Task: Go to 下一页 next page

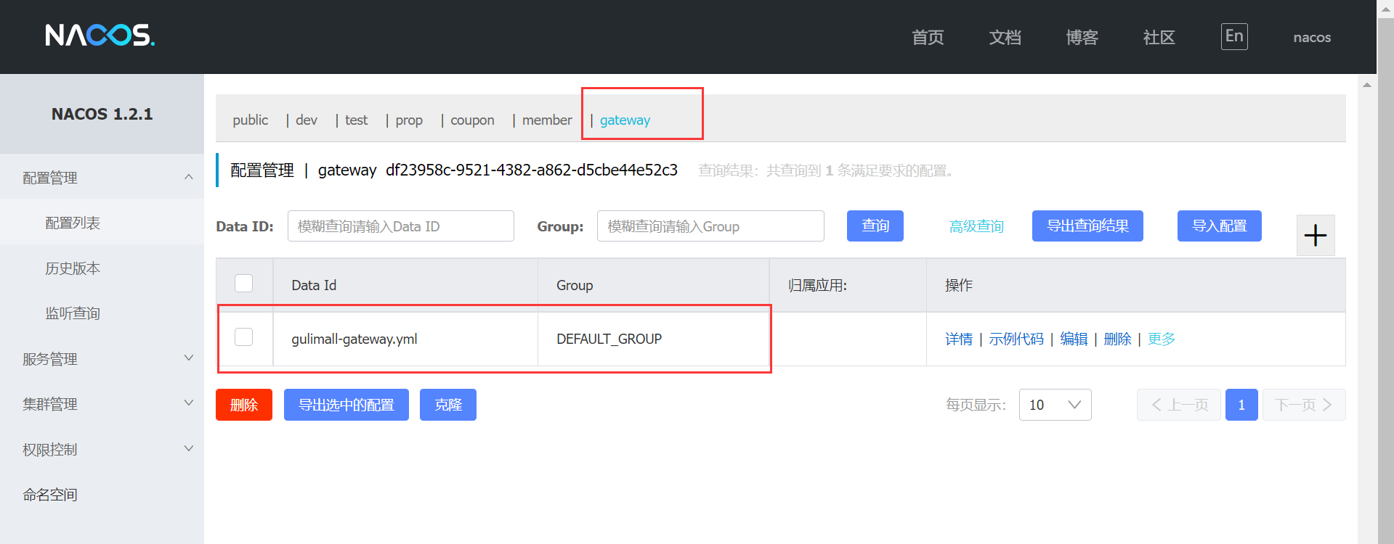Action: (1304, 405)
